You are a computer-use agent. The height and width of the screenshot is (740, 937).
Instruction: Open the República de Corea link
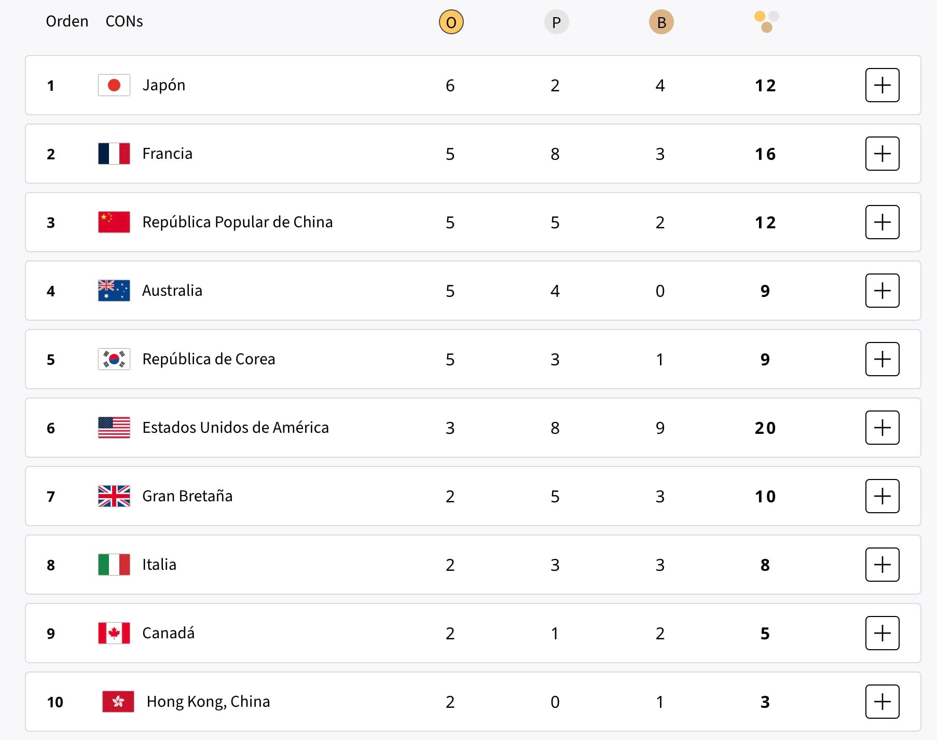(x=209, y=359)
